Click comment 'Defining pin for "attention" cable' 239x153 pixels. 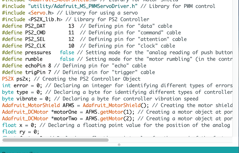click(133, 39)
